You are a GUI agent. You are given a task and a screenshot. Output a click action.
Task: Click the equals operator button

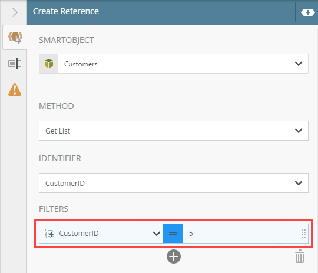173,234
